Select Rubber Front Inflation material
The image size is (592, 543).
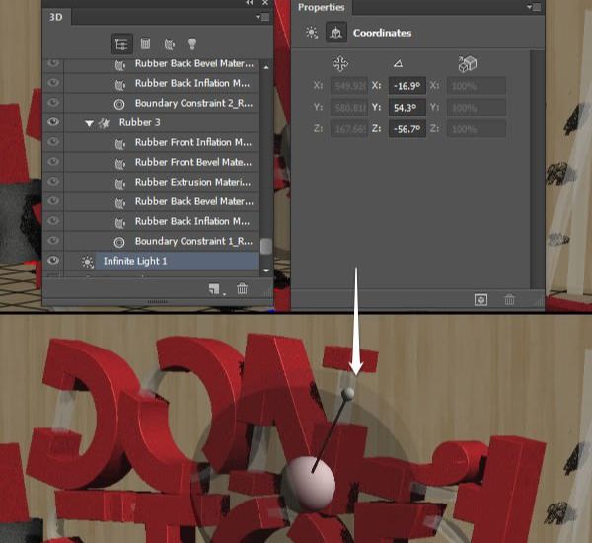point(193,142)
